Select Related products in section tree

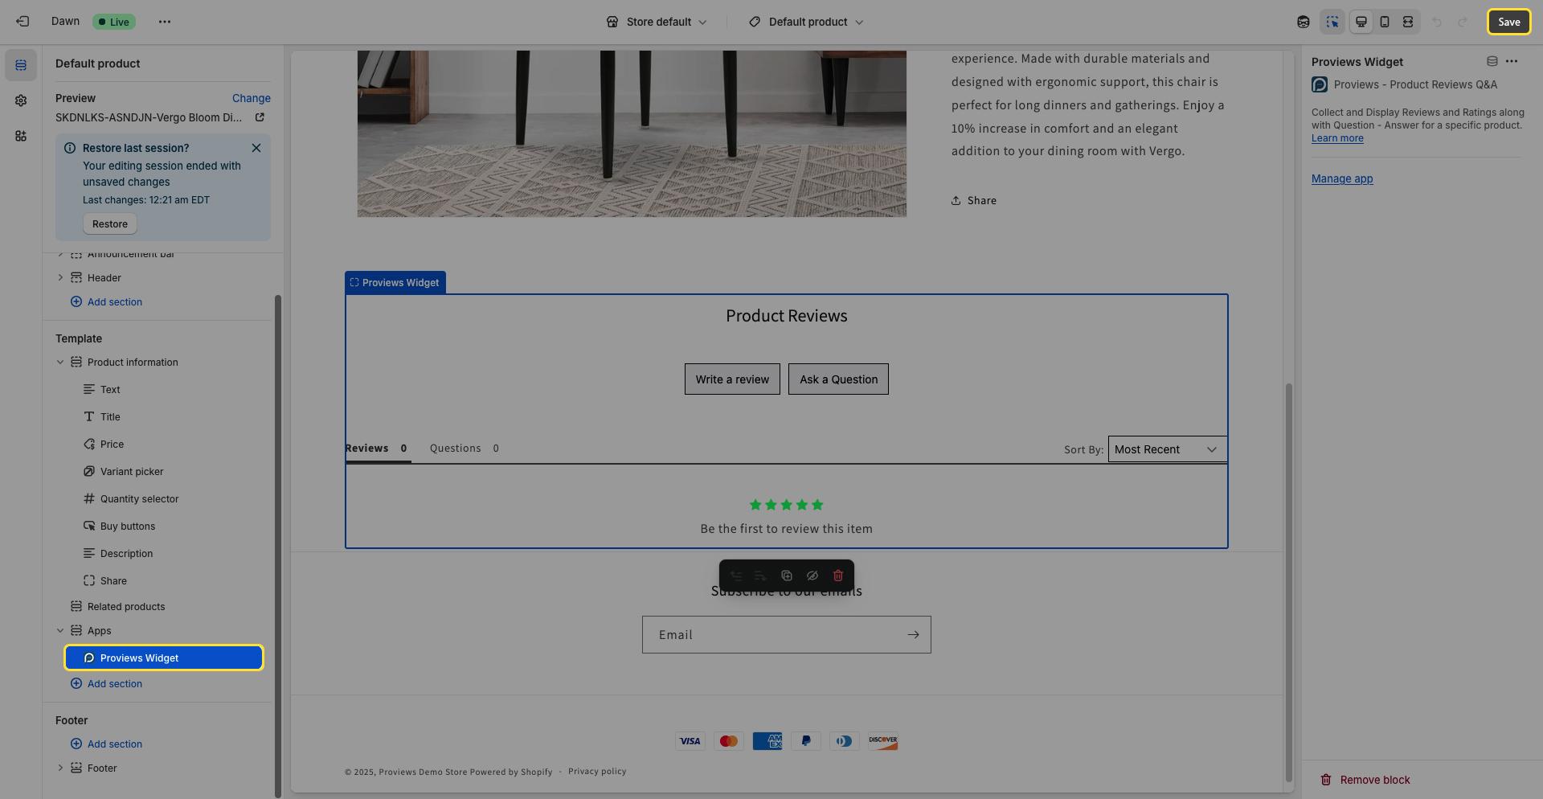(x=126, y=607)
